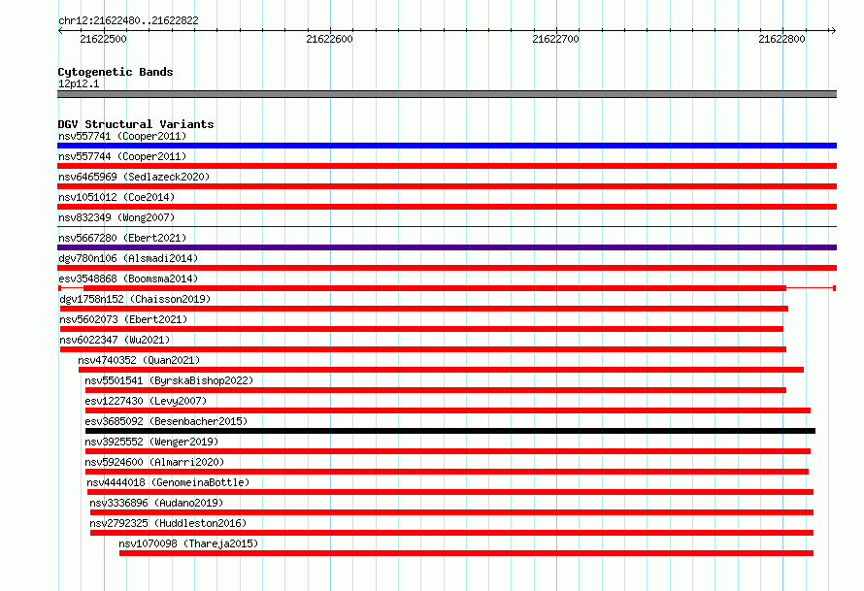Image resolution: width=864 pixels, height=591 pixels.
Task: Open dgv780n106 (Alsmadi2014) label
Action: coord(128,258)
